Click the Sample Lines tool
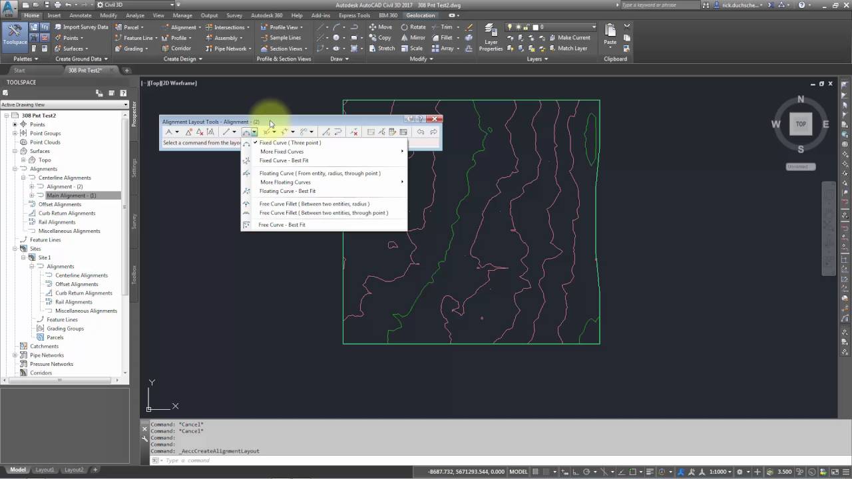 coord(280,38)
